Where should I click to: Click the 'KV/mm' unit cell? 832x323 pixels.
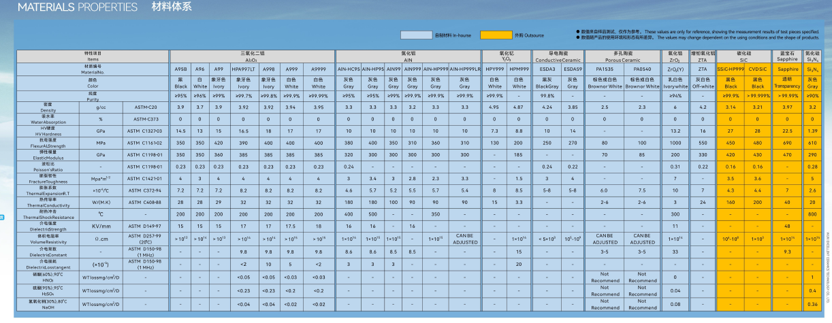coord(101,226)
